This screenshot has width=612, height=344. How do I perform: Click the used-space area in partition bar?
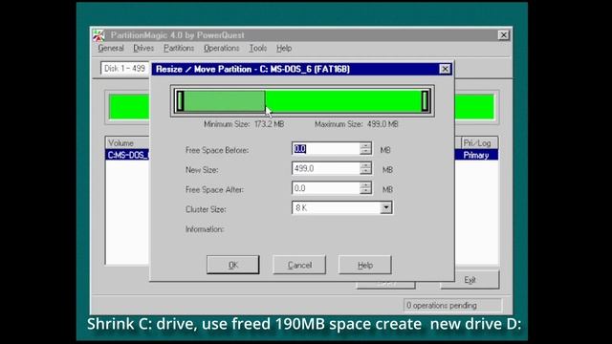click(225, 101)
